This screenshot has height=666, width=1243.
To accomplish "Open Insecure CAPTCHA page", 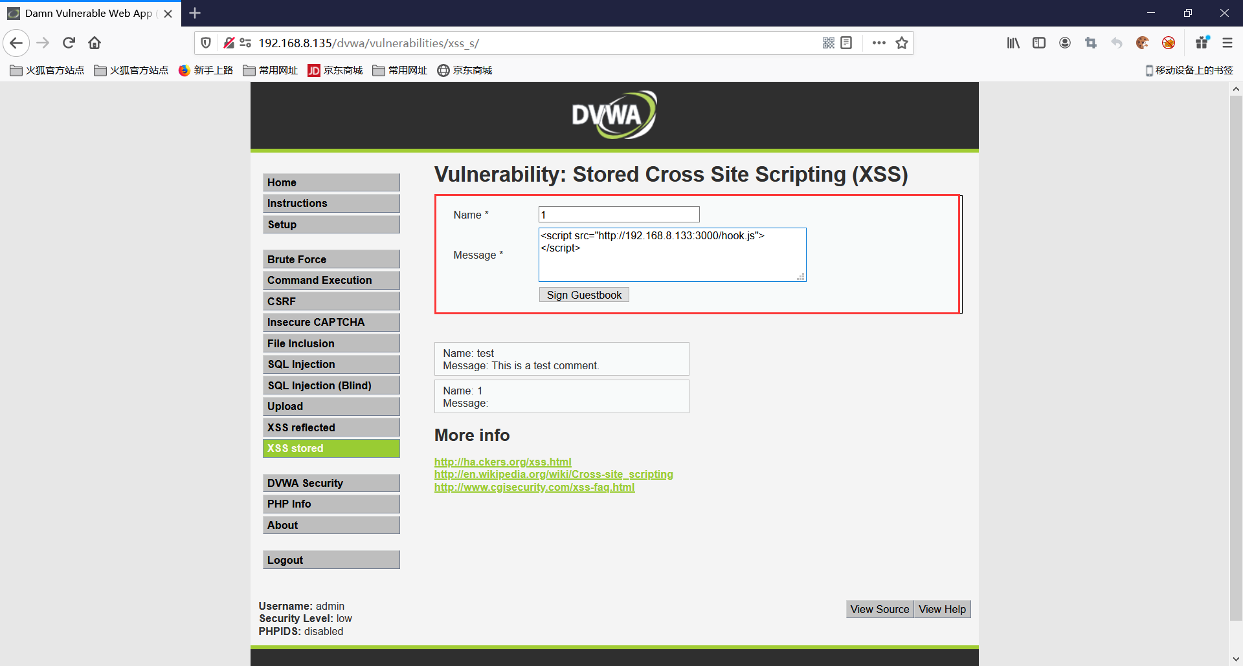I will point(331,322).
